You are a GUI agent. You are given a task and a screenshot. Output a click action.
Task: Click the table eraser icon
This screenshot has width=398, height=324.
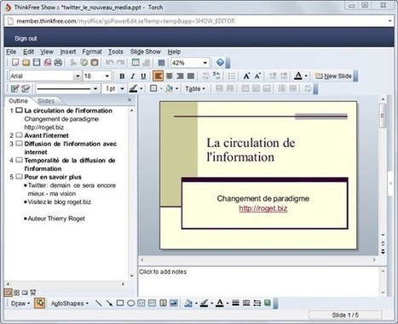[26, 88]
